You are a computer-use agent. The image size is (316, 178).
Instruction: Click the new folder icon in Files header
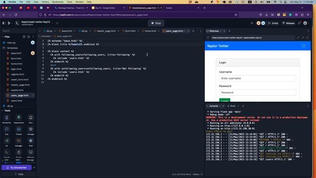pyautogui.click(x=29, y=37)
